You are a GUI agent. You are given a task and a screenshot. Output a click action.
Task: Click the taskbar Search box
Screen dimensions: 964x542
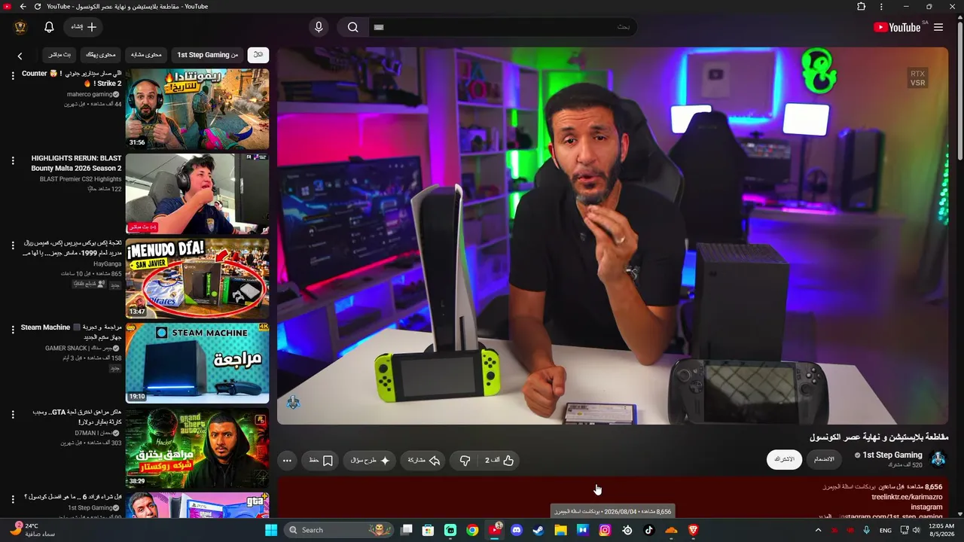(340, 530)
